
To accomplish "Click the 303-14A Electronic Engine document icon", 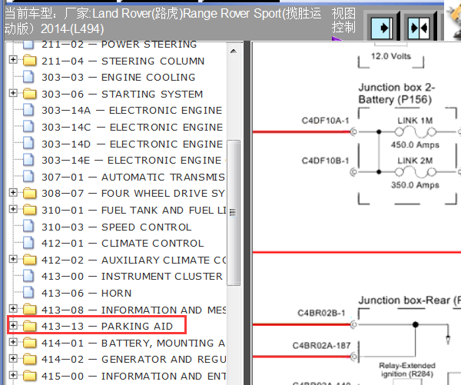I will point(28,110).
